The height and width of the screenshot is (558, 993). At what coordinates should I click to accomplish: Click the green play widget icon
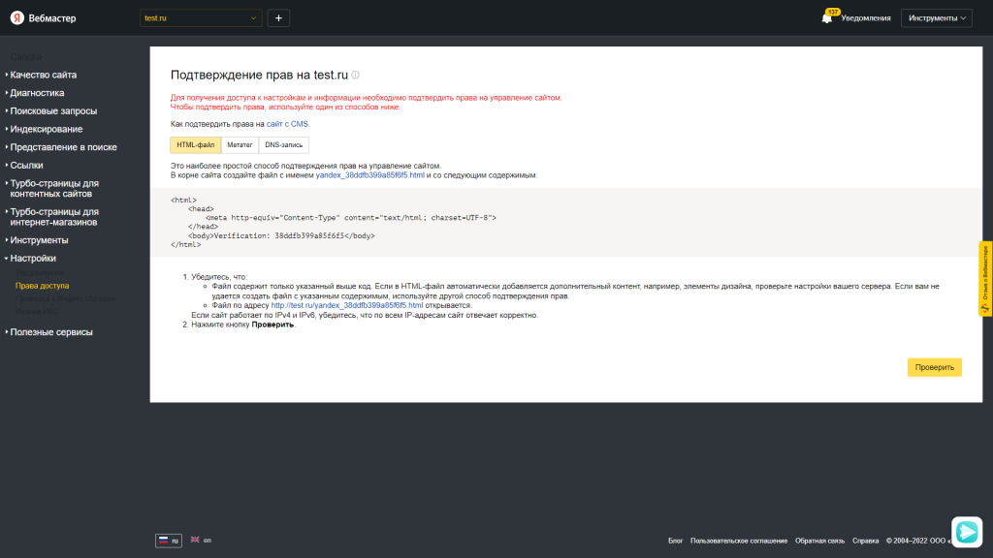tap(966, 531)
